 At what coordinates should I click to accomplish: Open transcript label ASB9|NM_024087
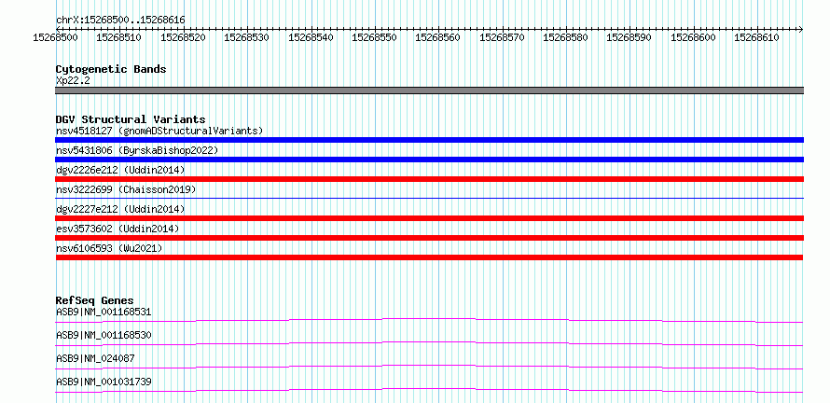95,358
